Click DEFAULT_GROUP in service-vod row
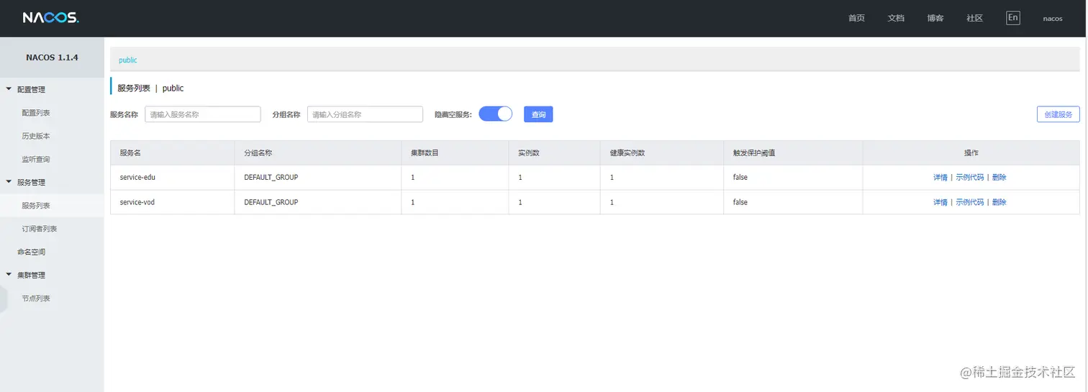 click(271, 202)
